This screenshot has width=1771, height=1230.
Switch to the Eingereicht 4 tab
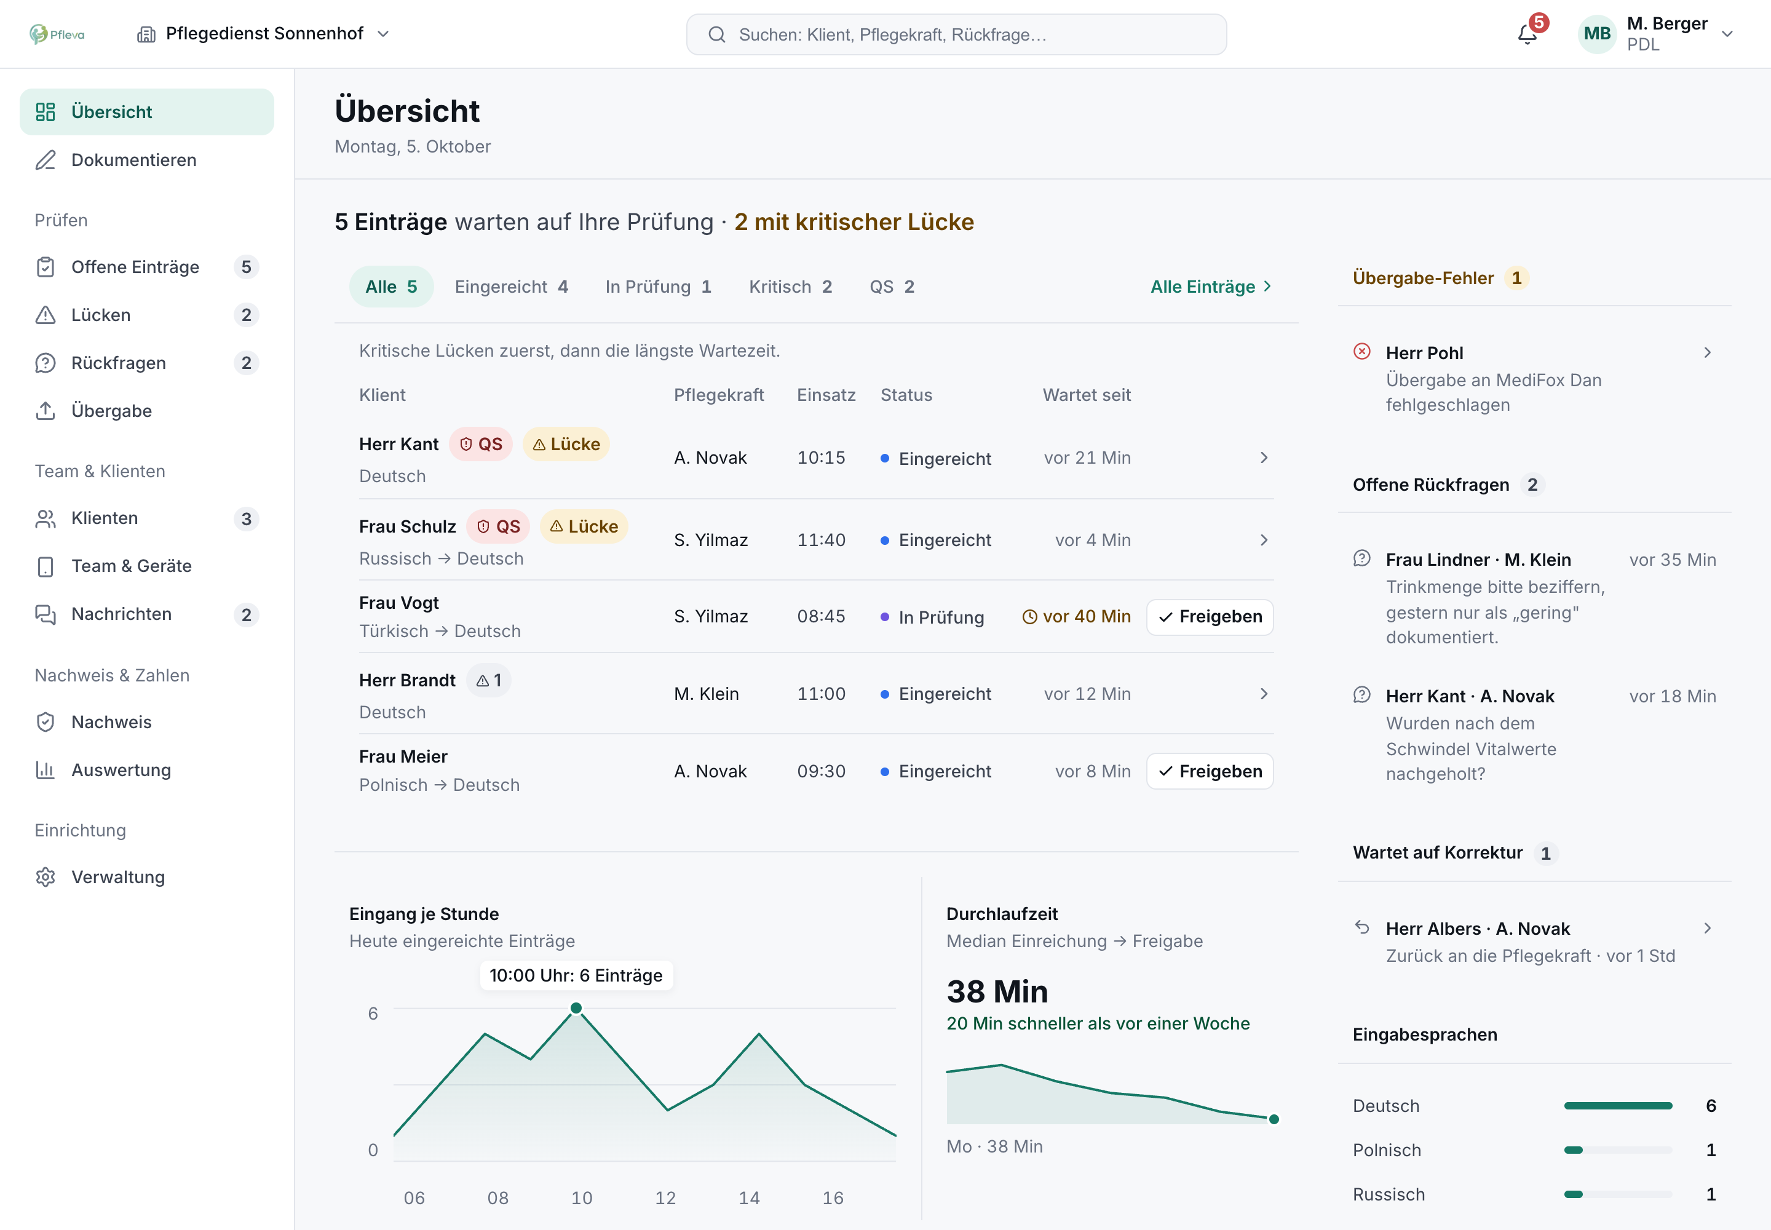click(x=511, y=287)
